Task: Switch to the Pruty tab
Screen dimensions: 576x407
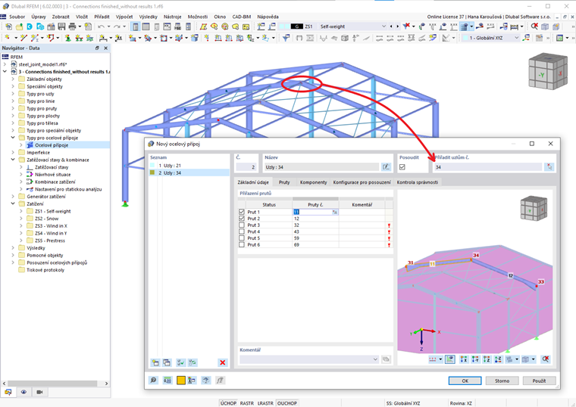Action: (284, 182)
